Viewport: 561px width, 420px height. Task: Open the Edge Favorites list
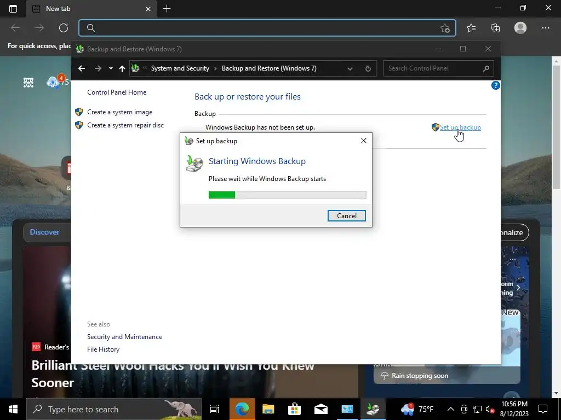(471, 28)
